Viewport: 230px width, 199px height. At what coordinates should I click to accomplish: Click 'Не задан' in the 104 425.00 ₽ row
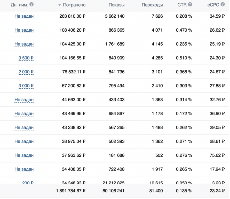(24, 44)
